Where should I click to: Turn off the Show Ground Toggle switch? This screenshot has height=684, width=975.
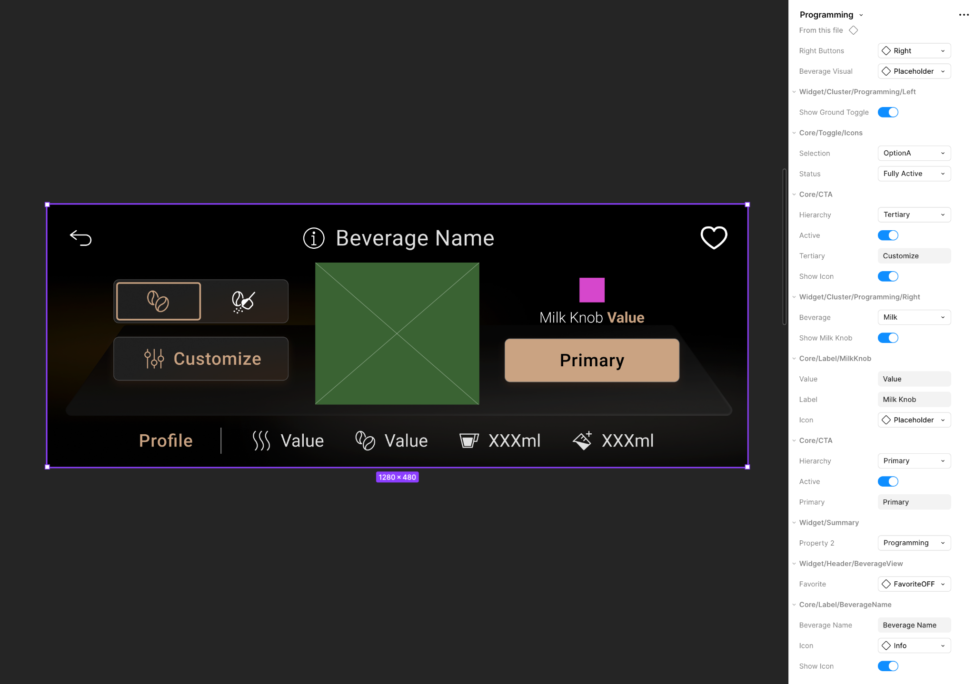887,112
